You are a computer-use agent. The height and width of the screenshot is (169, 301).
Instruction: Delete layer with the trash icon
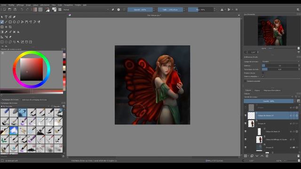point(299,156)
